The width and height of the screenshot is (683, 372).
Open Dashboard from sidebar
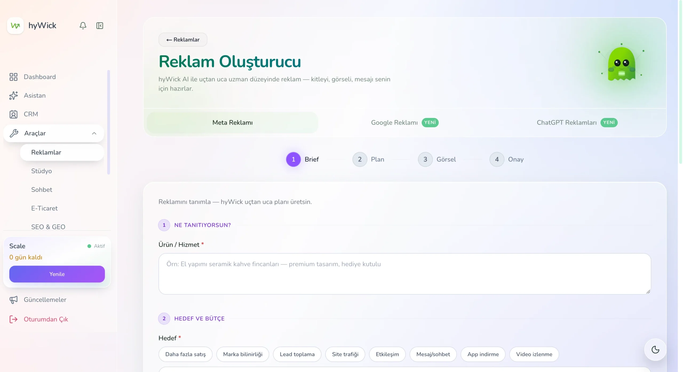[x=54, y=77]
